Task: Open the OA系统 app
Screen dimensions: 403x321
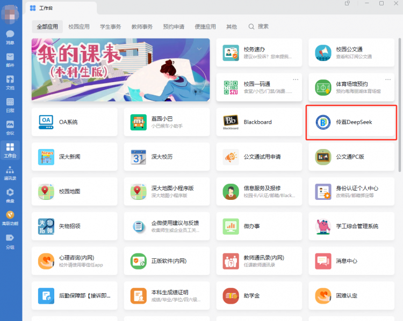Action: tap(75, 122)
